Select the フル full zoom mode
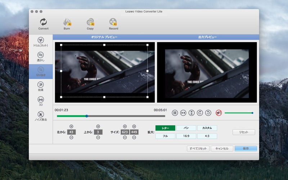Screen dimensions: 288x180 point(165,136)
